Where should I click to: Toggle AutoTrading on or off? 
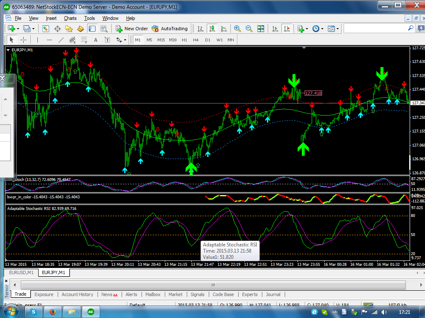pyautogui.click(x=170, y=29)
